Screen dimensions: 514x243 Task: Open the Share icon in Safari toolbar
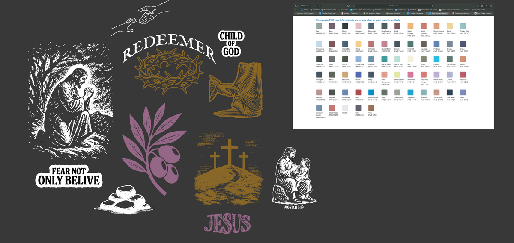[482, 6]
